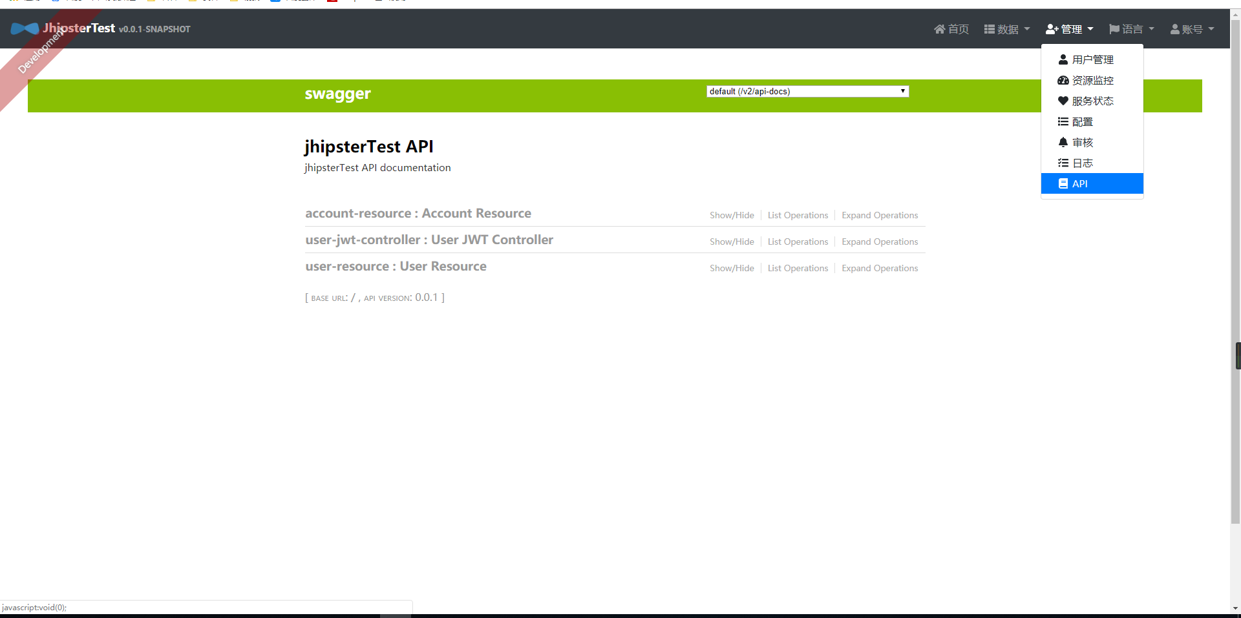Click the bell icon beside 审核
Viewport: 1241px width, 618px height.
1063,142
